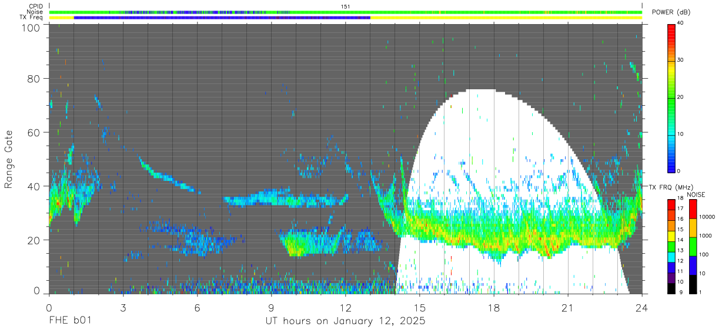Select the 12 hour mark on the time axis
The height and width of the screenshot is (333, 722).
(x=346, y=308)
